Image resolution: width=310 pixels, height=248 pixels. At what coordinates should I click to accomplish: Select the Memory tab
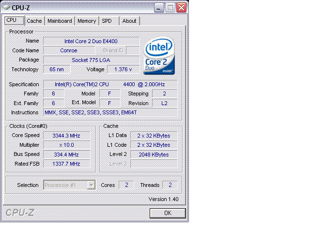(x=87, y=21)
